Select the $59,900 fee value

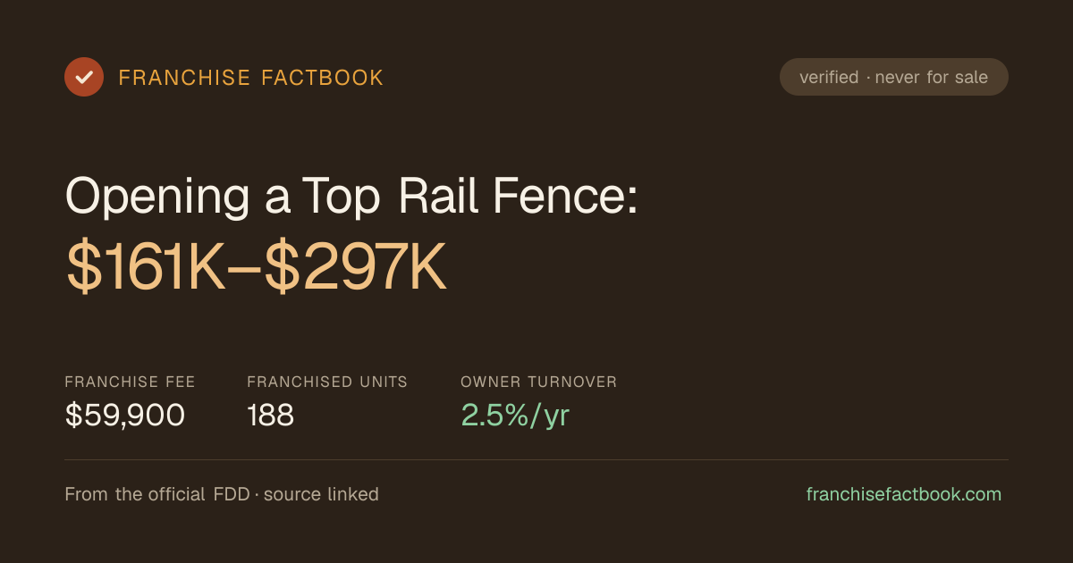pos(125,416)
